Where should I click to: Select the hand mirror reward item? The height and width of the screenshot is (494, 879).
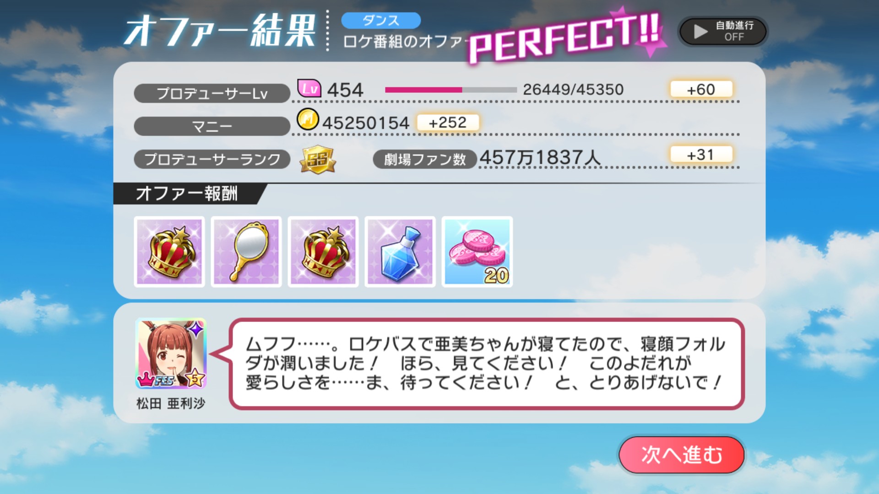pos(246,252)
